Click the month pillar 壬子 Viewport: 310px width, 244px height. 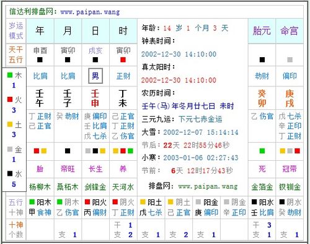(68, 98)
